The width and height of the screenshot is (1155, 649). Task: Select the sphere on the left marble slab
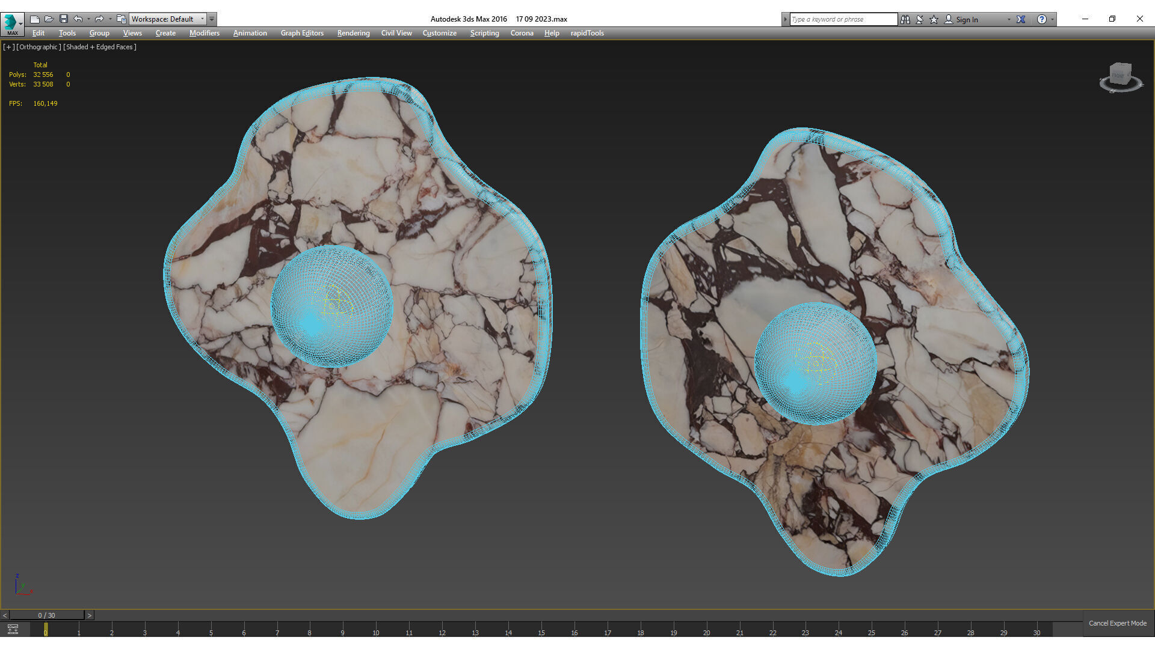331,306
